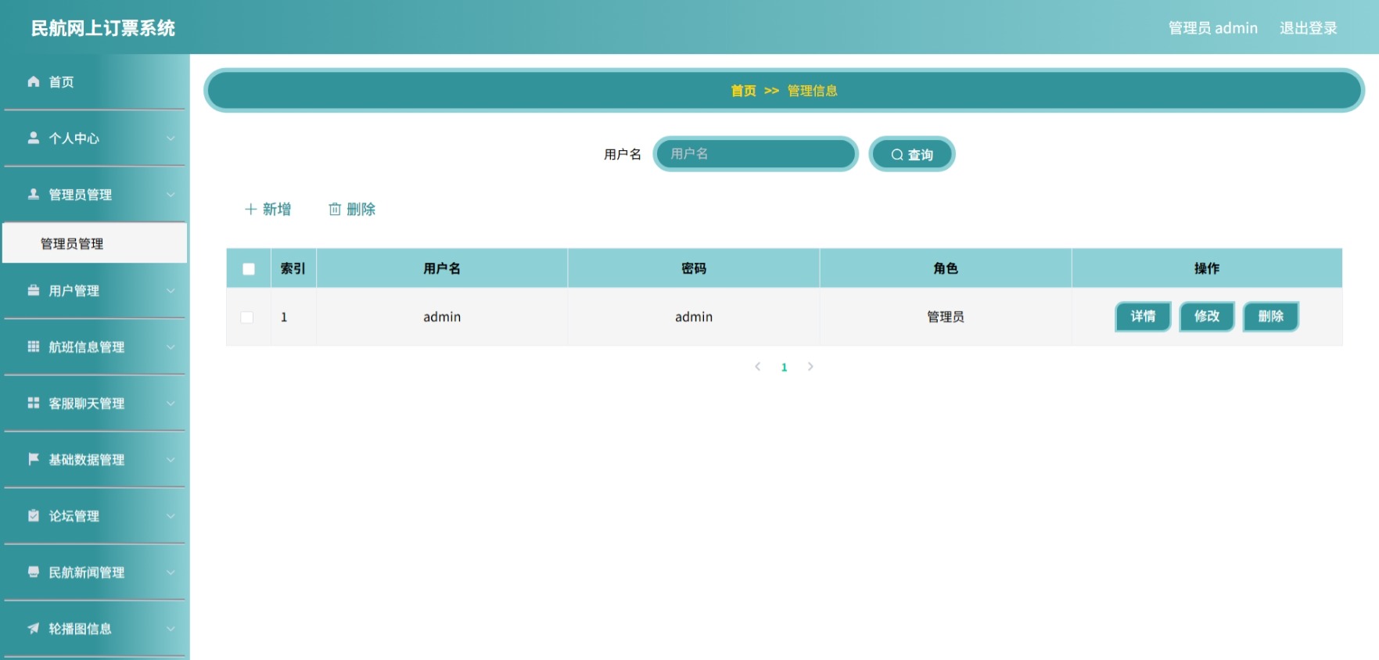Open the 民航新闻管理 menu label
This screenshot has width=1379, height=660.
(86, 572)
